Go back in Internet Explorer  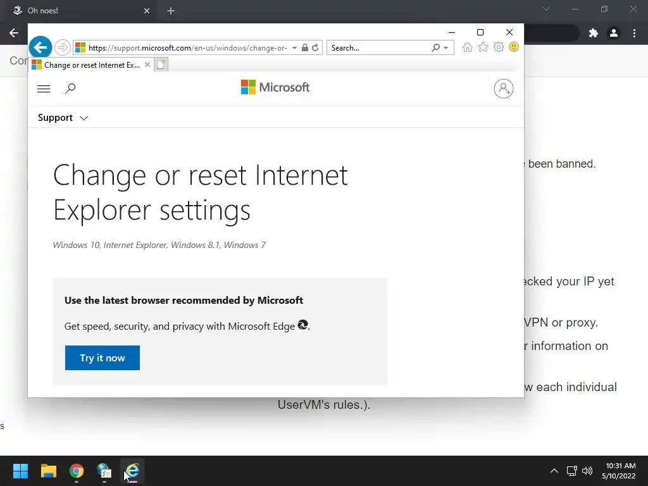click(40, 47)
